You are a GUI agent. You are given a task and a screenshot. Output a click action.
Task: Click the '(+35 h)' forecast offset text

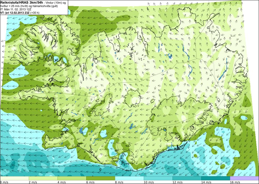point(35,13)
